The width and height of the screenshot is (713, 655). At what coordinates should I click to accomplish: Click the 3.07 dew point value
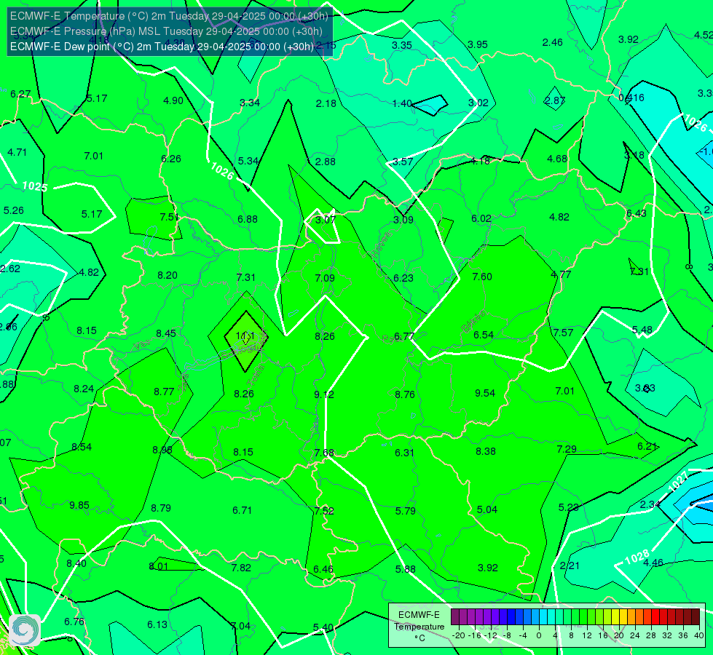click(325, 220)
